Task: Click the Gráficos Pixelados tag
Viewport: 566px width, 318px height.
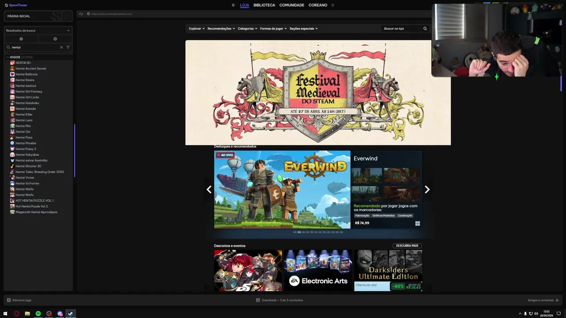Action: point(383,216)
